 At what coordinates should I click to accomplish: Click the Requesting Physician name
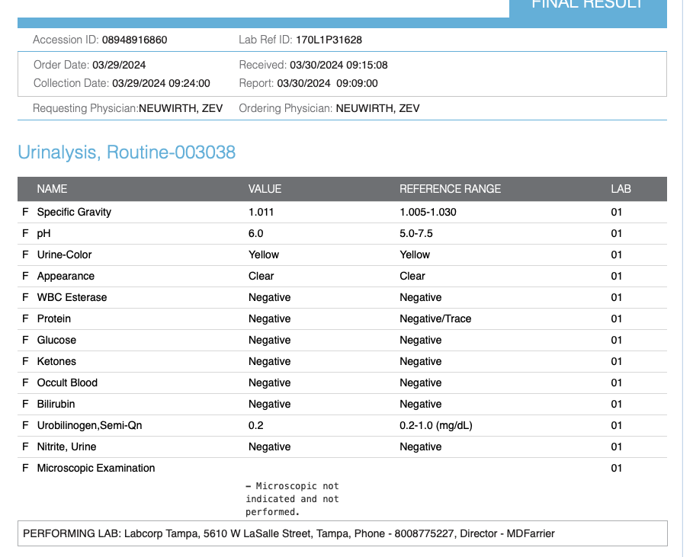point(180,108)
